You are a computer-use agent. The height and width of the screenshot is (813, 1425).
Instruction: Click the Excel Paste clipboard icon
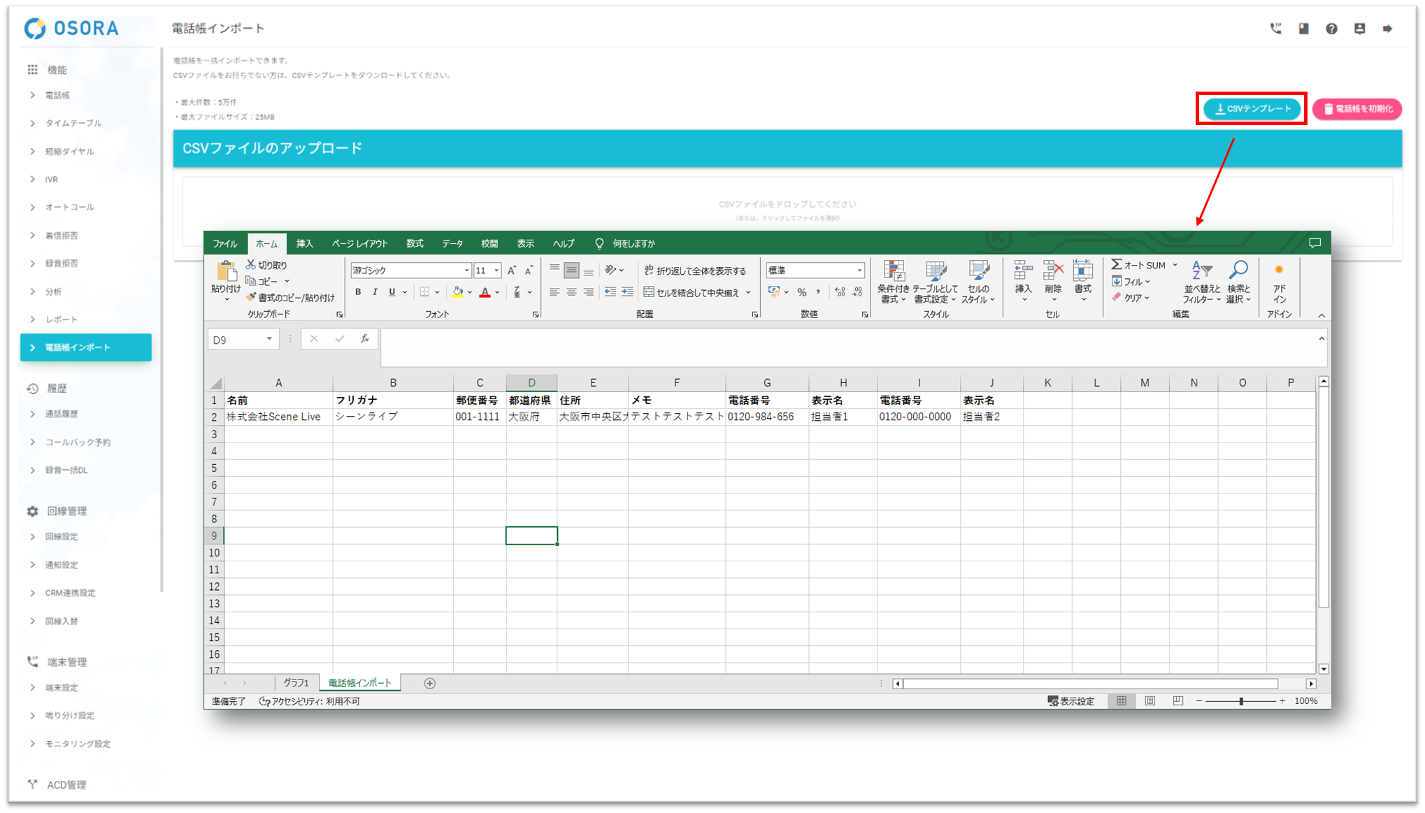[x=226, y=271]
